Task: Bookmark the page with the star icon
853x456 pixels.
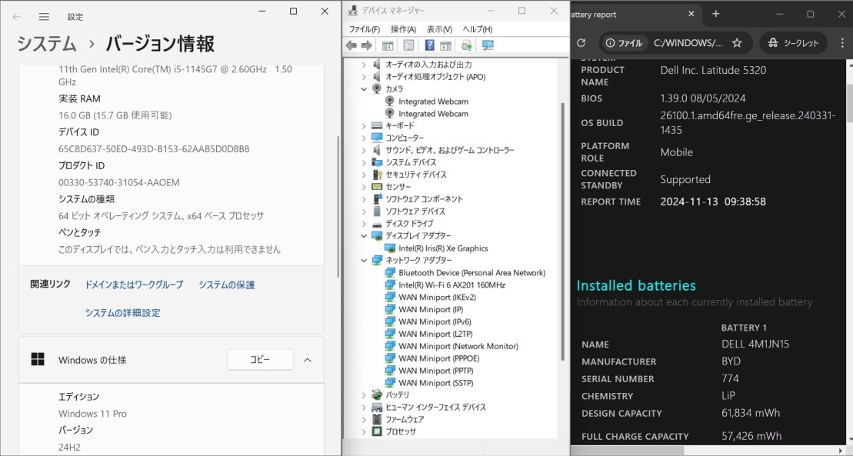Action: pyautogui.click(x=736, y=43)
